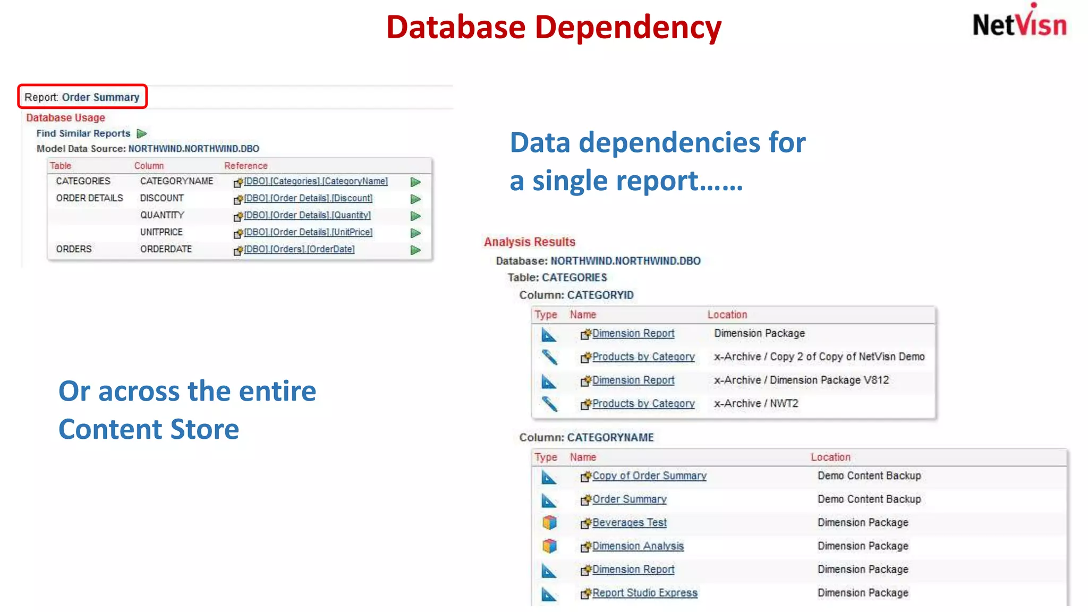
Task: Open Dimension Report in Dimension Package V812
Action: [633, 380]
